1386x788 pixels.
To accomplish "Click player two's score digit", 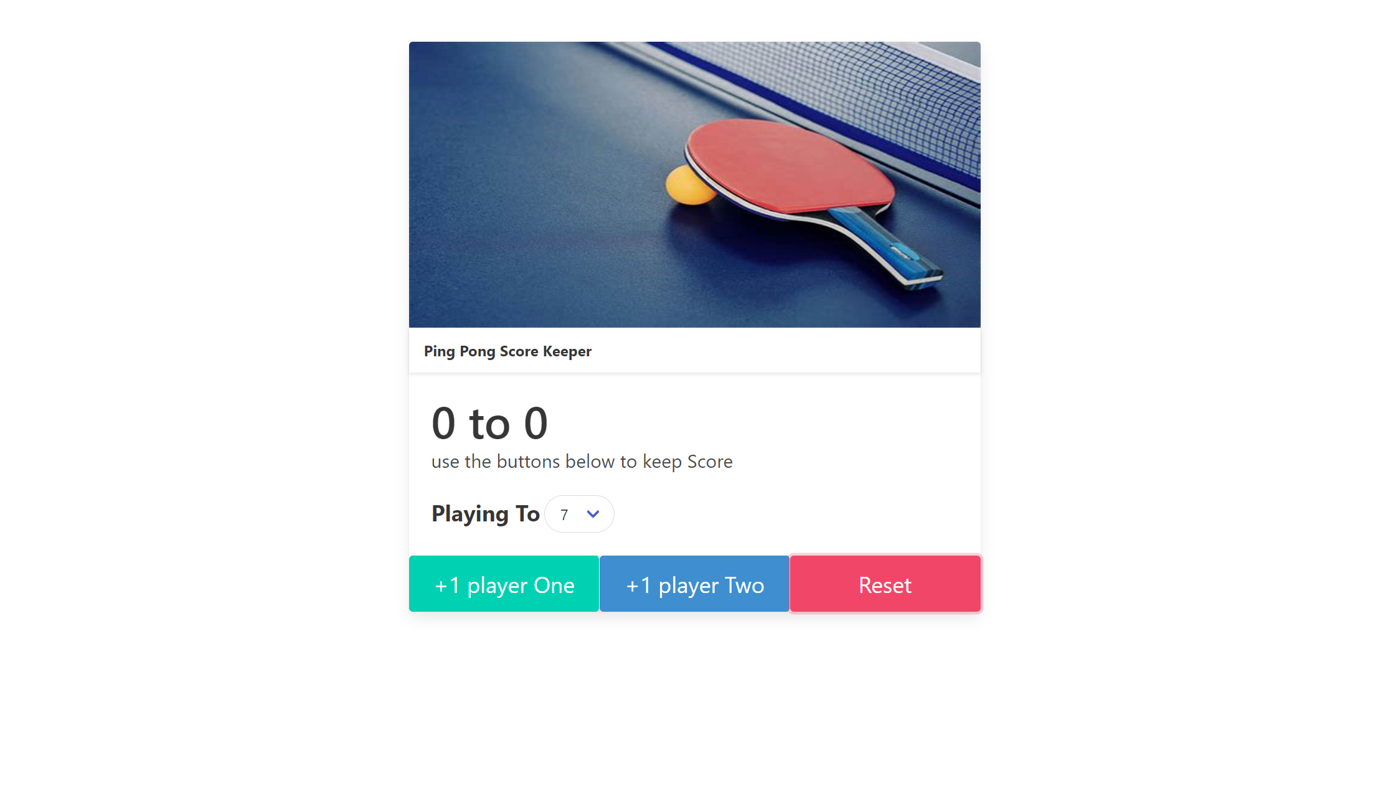I will pyautogui.click(x=536, y=424).
